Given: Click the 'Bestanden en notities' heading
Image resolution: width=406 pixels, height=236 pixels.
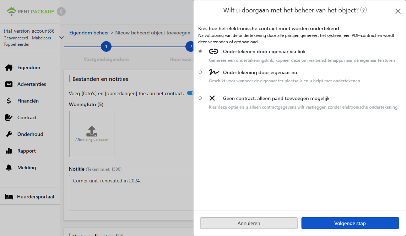Looking at the screenshot, I should [100, 79].
